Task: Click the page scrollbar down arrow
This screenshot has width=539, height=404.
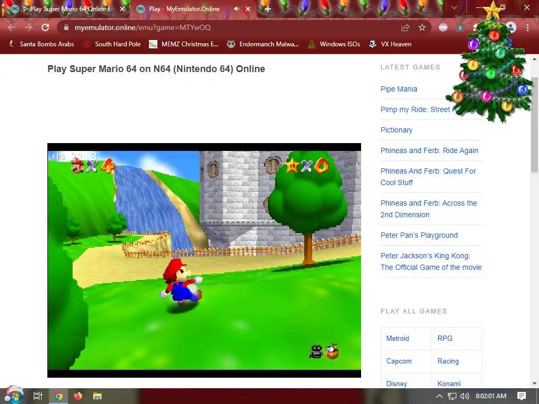Action: [535, 383]
